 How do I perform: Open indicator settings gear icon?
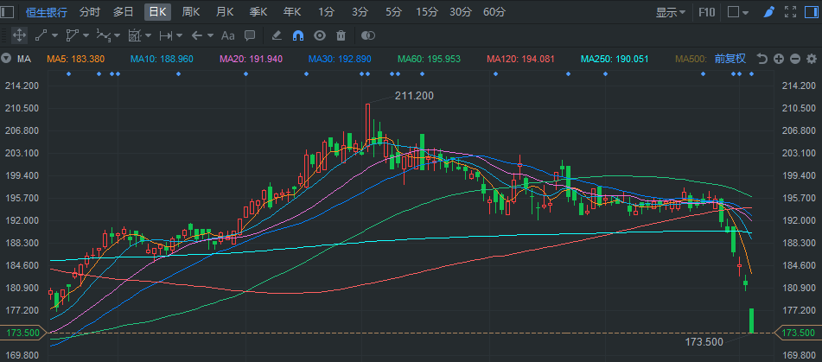pos(812,59)
